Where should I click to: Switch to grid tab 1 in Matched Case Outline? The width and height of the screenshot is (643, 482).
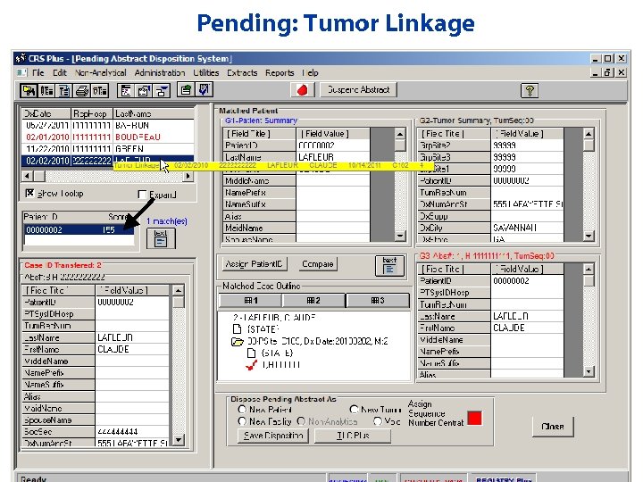pos(251,301)
